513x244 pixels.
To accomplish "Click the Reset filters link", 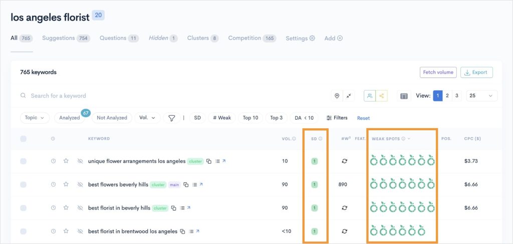I will coord(363,118).
